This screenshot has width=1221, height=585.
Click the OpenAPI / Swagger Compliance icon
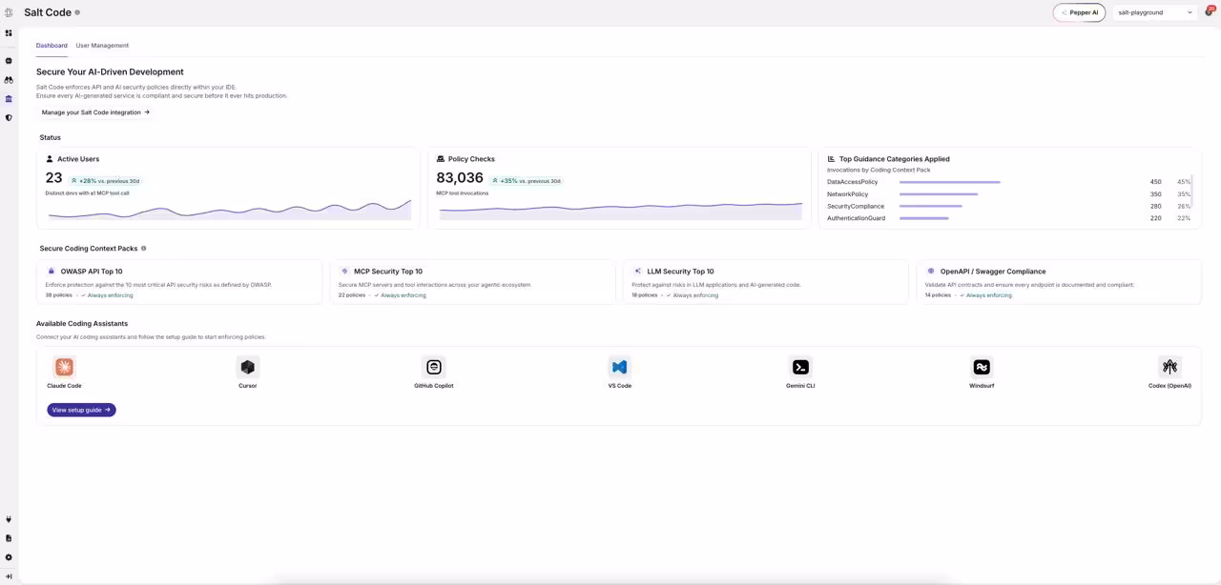931,272
